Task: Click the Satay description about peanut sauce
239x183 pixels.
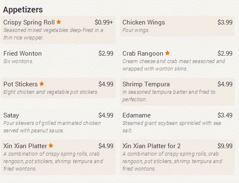Action: 52,127
